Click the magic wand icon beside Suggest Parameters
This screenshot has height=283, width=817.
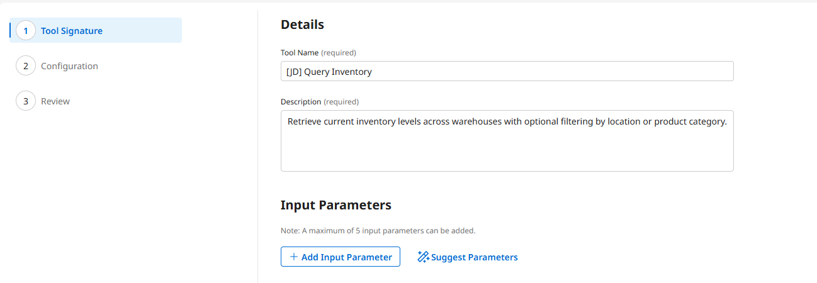(423, 257)
